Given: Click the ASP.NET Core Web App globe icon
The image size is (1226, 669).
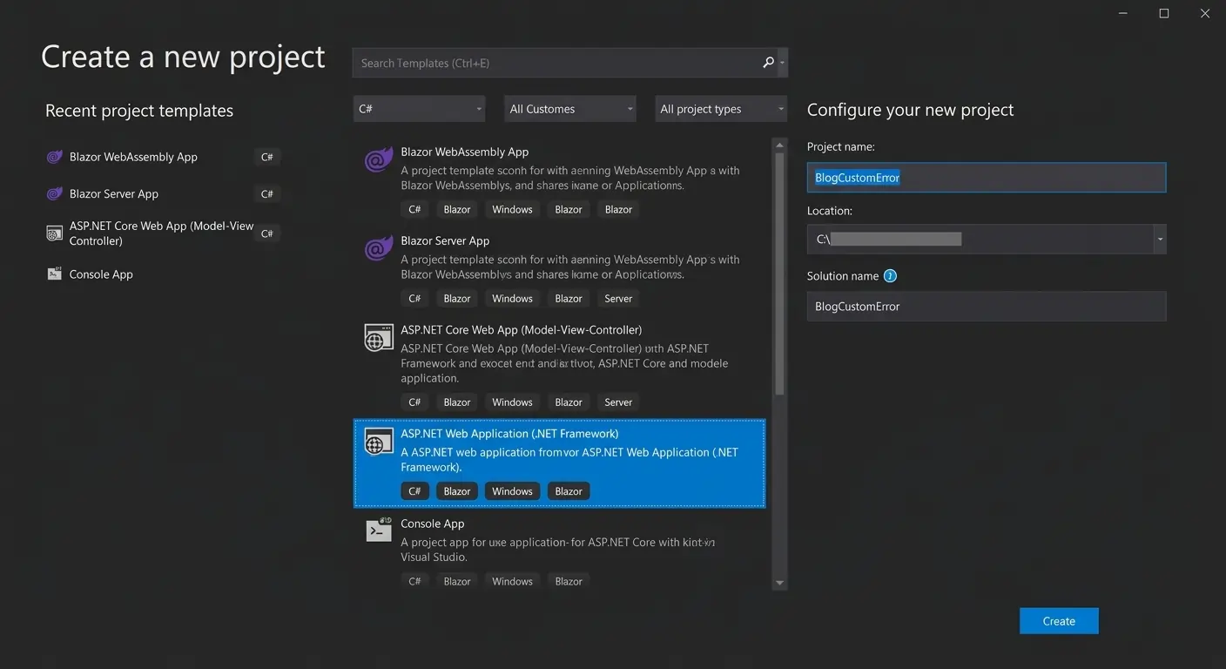Looking at the screenshot, I should coord(378,338).
